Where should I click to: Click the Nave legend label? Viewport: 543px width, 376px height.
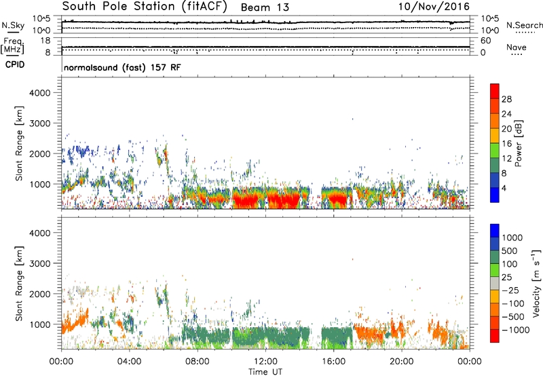click(516, 47)
